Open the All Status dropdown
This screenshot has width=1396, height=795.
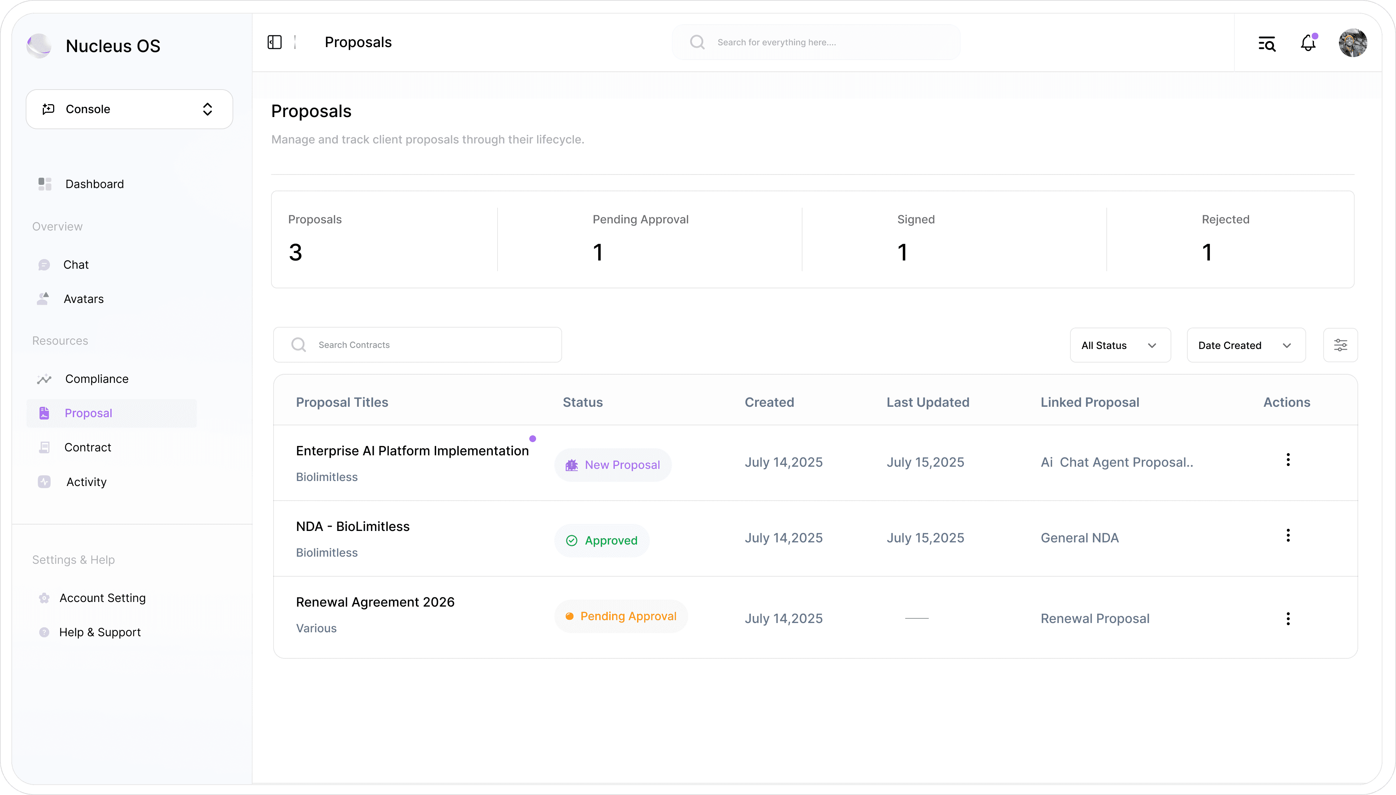tap(1120, 345)
